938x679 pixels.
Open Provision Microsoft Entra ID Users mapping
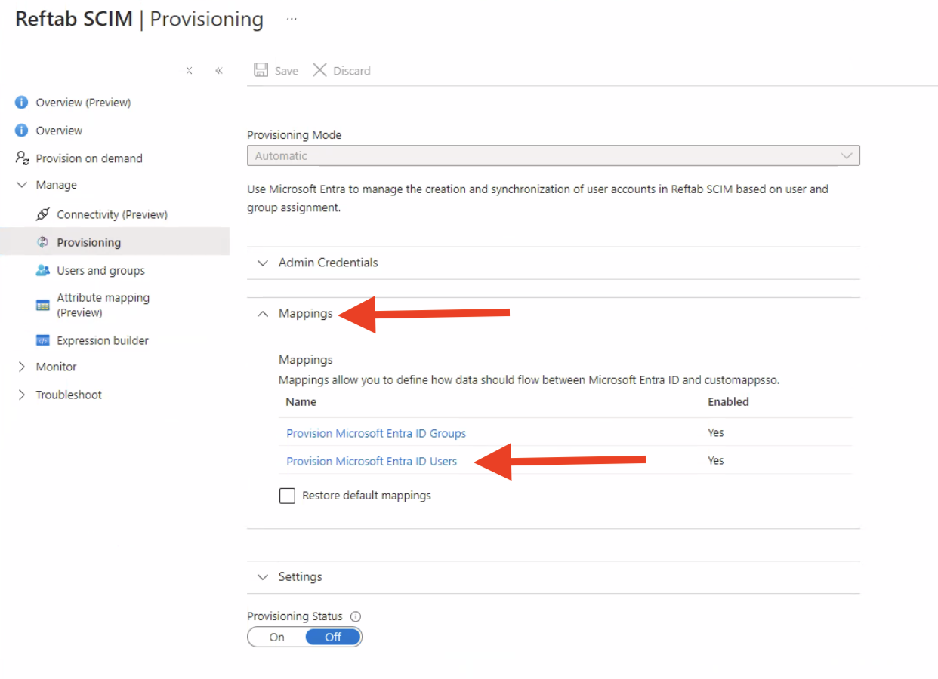(x=372, y=461)
